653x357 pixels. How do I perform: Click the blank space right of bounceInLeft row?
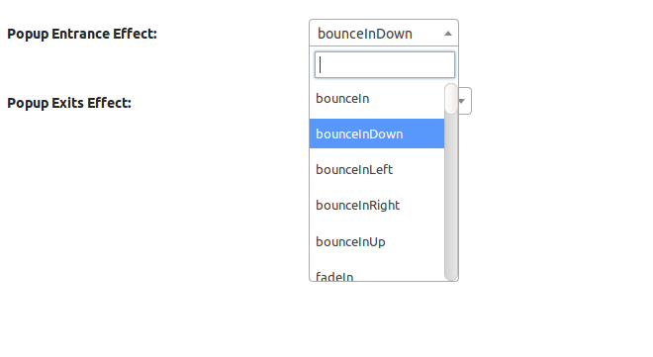(x=419, y=169)
